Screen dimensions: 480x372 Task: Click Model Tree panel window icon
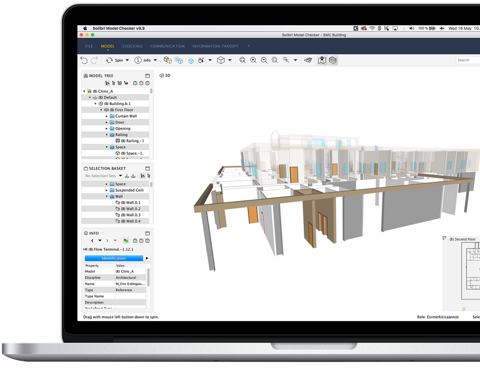tap(148, 76)
